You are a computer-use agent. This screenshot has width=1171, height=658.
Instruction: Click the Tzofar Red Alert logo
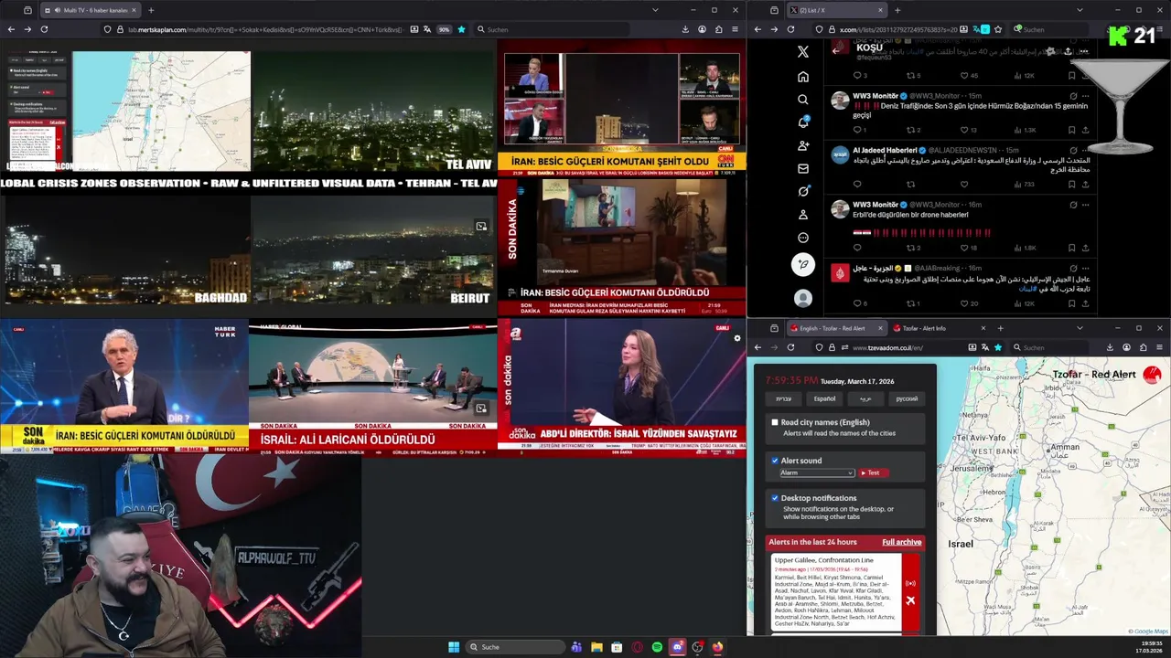tap(1152, 375)
